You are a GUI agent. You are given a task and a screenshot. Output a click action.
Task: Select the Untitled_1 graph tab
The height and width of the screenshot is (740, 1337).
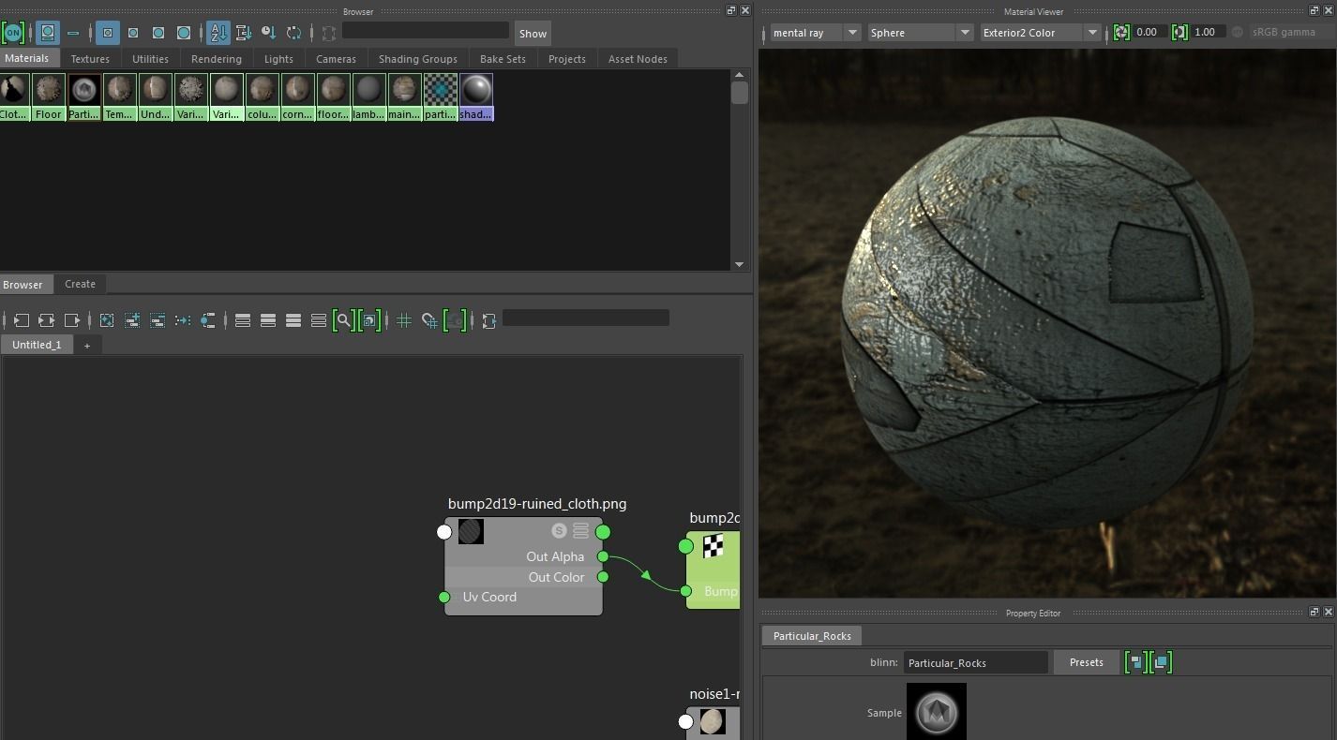point(37,345)
